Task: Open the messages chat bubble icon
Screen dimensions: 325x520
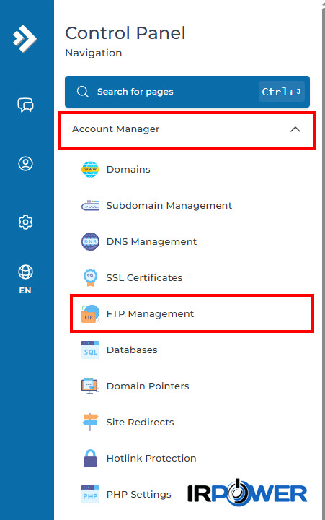Action: tap(25, 105)
